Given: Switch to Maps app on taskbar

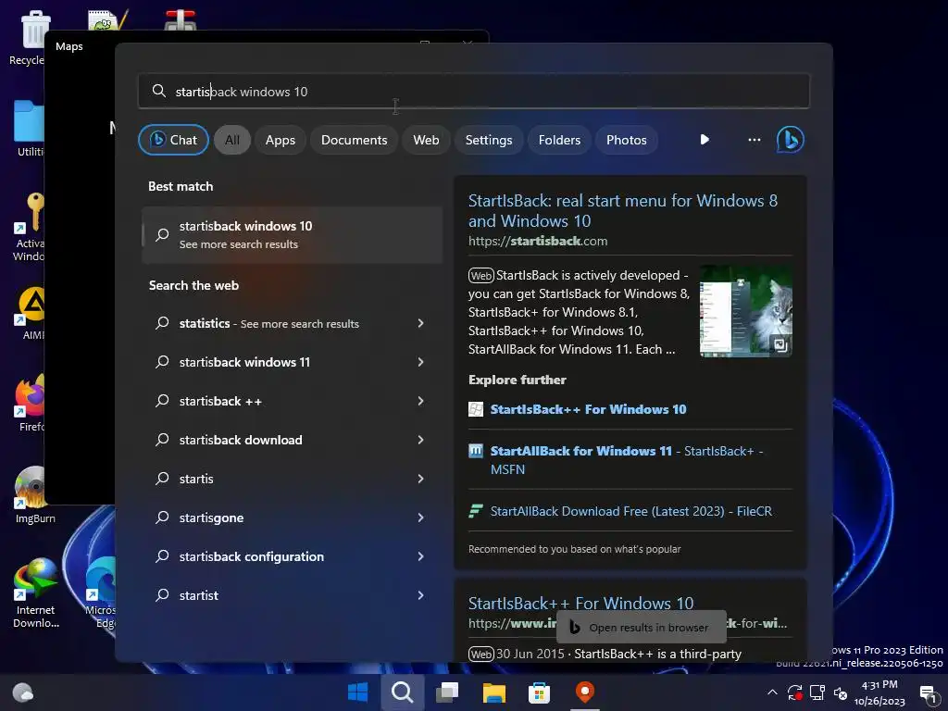Looking at the screenshot, I should (x=585, y=692).
